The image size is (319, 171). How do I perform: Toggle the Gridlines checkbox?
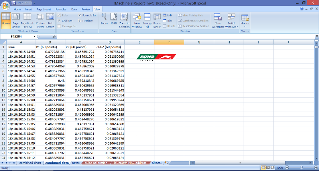[59, 21]
